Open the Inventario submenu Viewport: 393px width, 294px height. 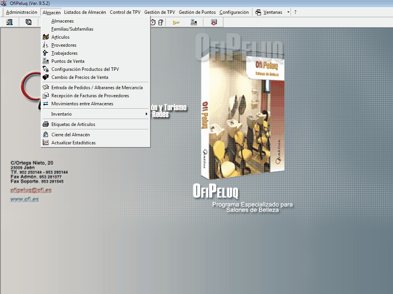click(x=96, y=114)
